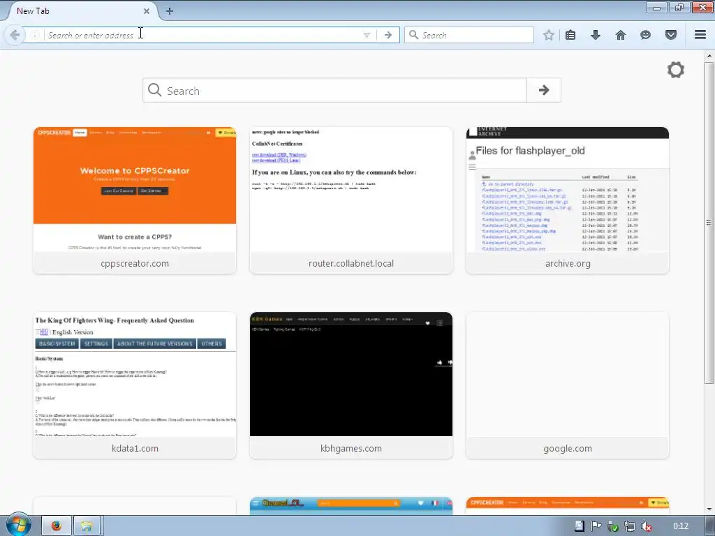The height and width of the screenshot is (536, 715).
Task: Open kdata1.com tile
Action: [135, 385]
